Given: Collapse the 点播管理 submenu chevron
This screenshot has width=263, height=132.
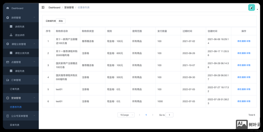Looking at the screenshot, I should tap(34, 62).
